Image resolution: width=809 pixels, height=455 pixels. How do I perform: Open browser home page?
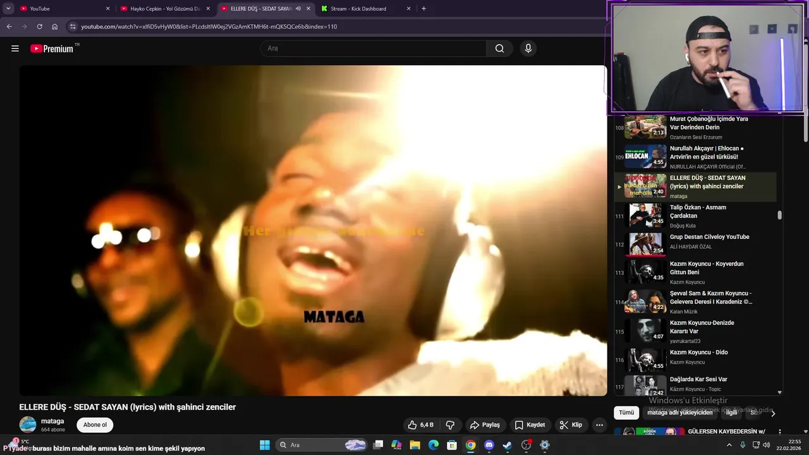(x=55, y=27)
